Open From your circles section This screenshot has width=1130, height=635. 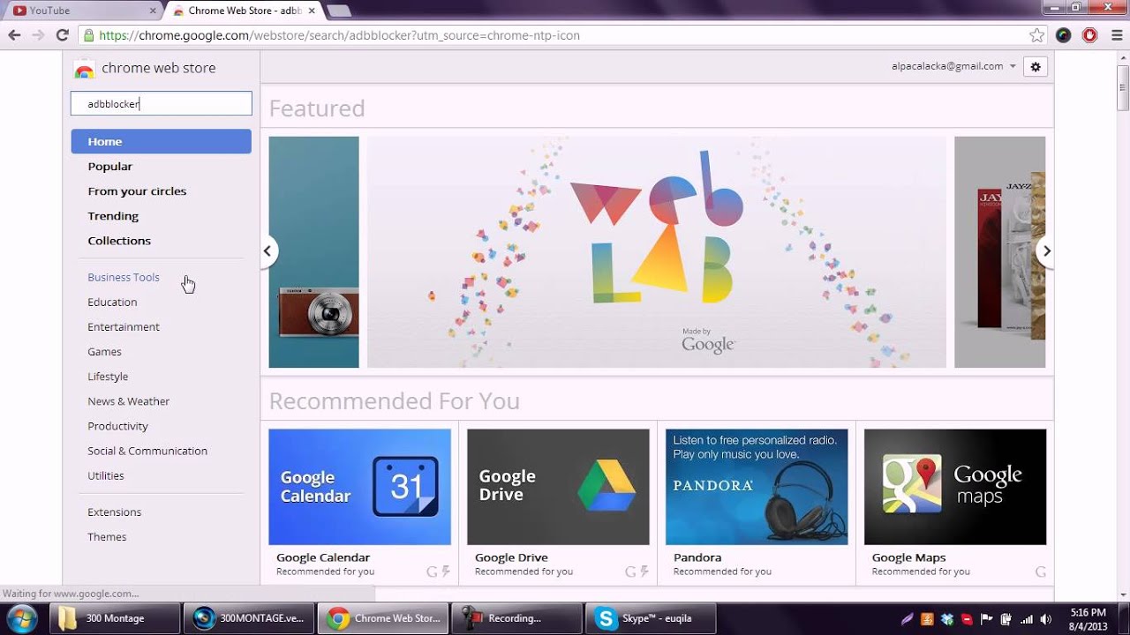137,190
